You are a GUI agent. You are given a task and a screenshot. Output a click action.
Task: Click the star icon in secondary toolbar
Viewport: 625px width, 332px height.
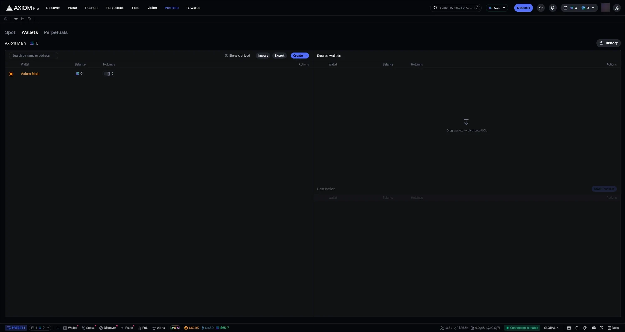coord(16,19)
